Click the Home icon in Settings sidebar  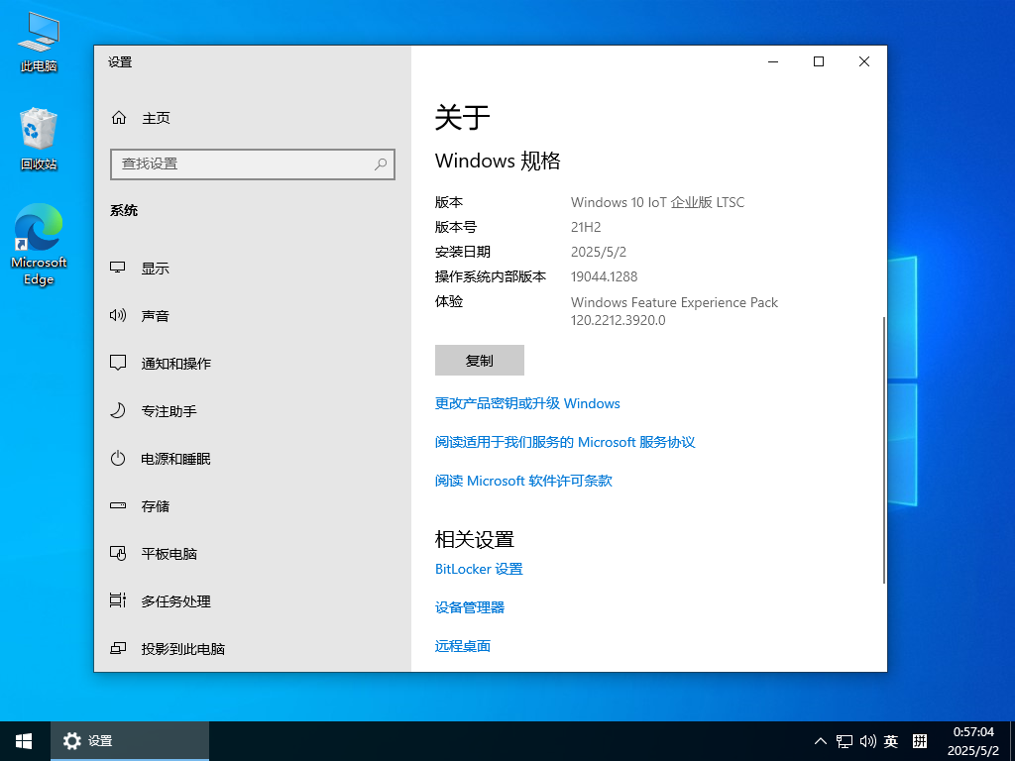tap(119, 118)
